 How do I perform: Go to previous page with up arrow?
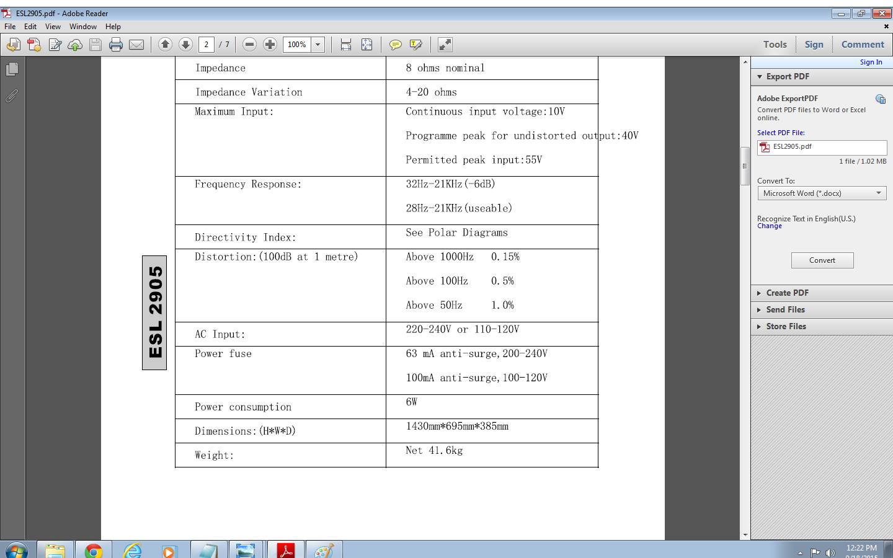point(165,44)
